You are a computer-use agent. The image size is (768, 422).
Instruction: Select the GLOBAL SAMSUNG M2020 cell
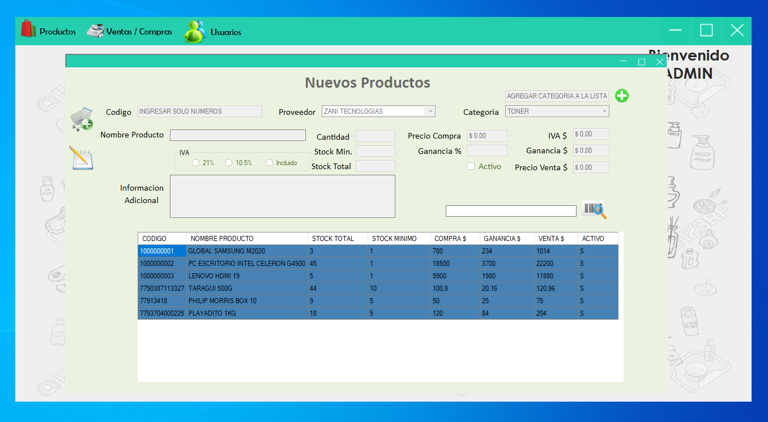coord(248,251)
